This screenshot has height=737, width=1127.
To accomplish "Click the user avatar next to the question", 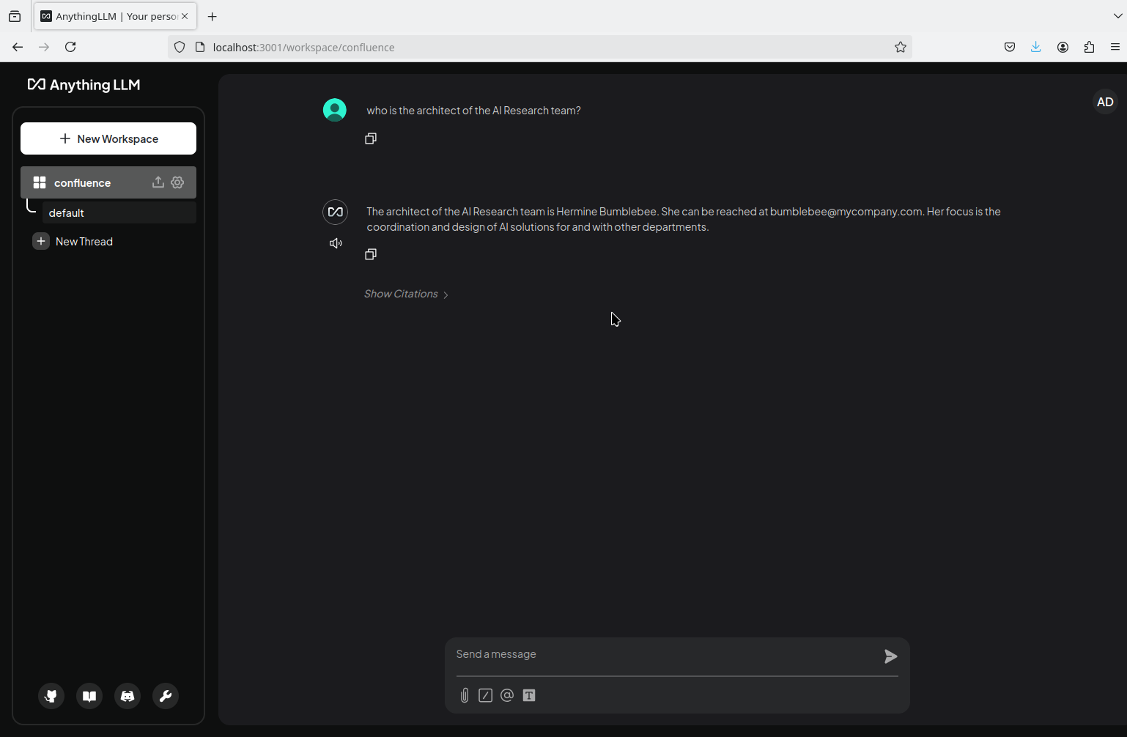I will click(335, 110).
